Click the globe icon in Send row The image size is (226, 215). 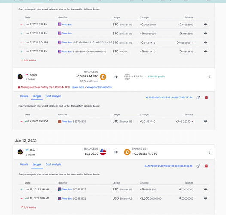click(x=127, y=77)
